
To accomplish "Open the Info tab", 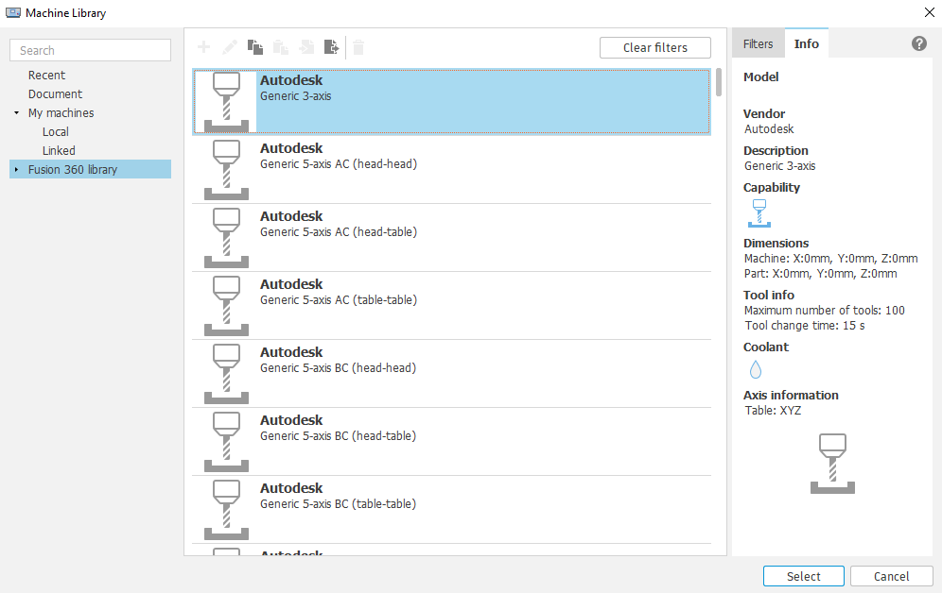I will click(x=807, y=42).
